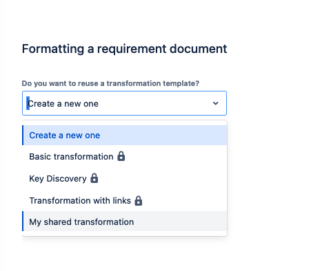331x271 pixels.
Task: Click the lock icon beside Basic transformation
Action: point(121,156)
